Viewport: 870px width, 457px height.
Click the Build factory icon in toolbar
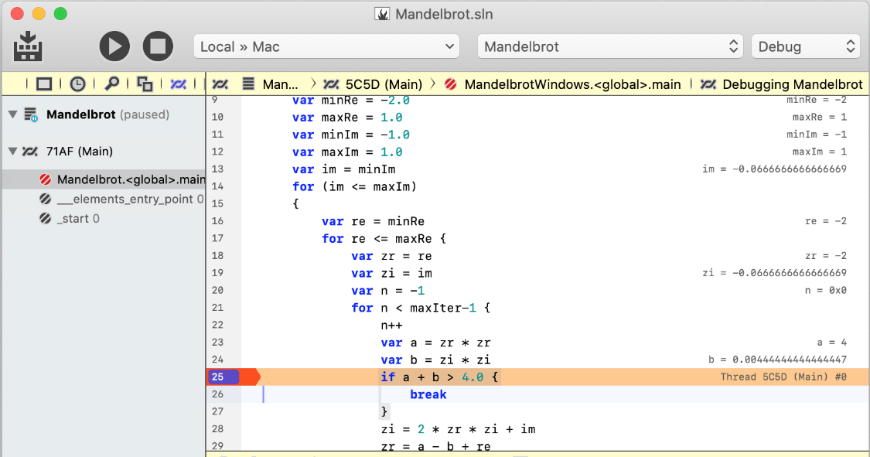pyautogui.click(x=28, y=46)
